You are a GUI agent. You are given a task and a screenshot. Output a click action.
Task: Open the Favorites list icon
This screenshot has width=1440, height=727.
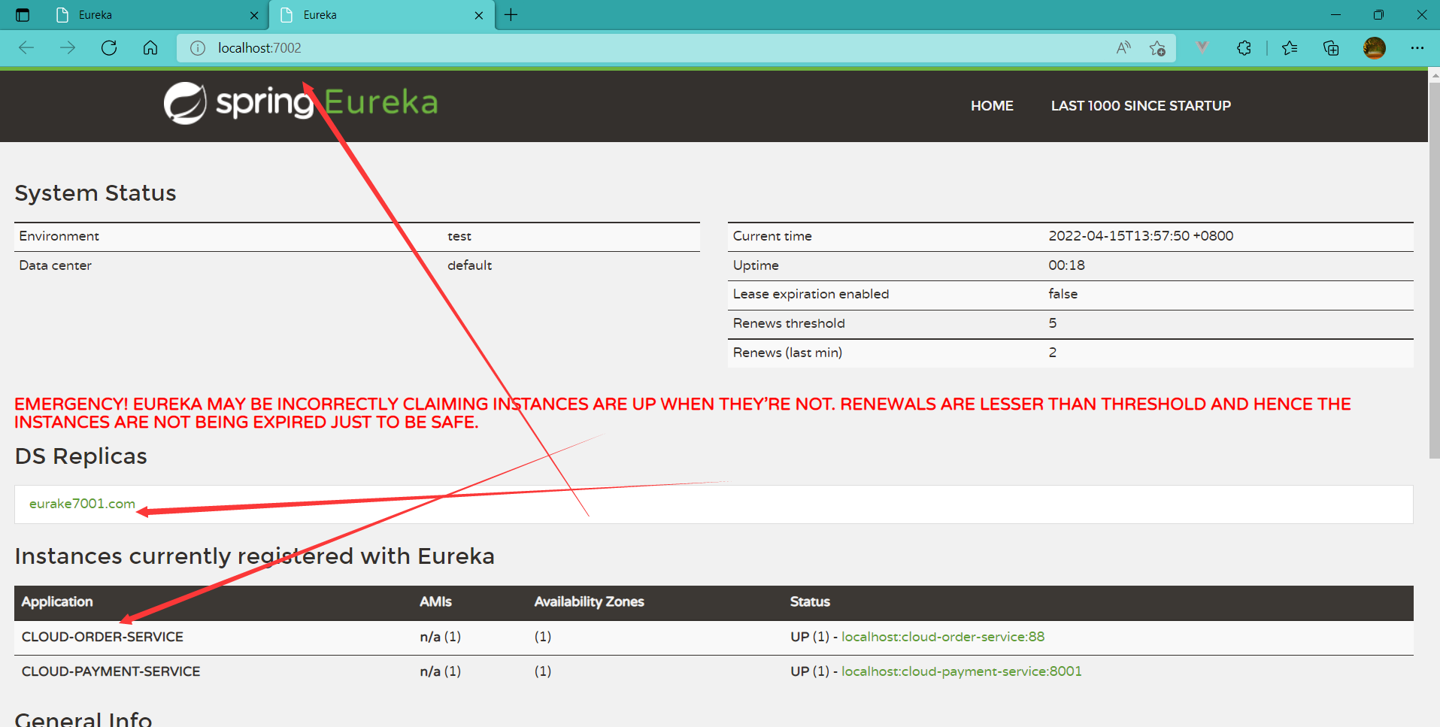(x=1290, y=48)
